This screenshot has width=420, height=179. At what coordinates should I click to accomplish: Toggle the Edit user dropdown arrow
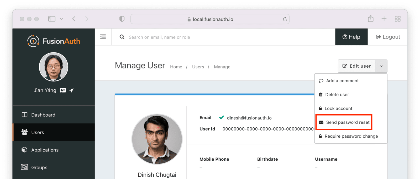coord(381,66)
